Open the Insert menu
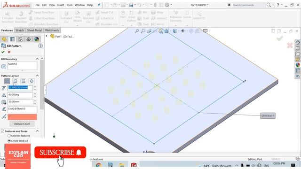The image size is (301, 169). [61, 5]
